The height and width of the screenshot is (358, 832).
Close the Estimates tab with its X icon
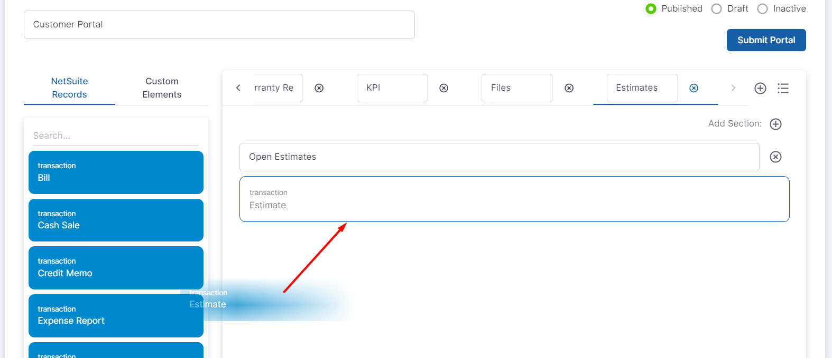tap(694, 88)
